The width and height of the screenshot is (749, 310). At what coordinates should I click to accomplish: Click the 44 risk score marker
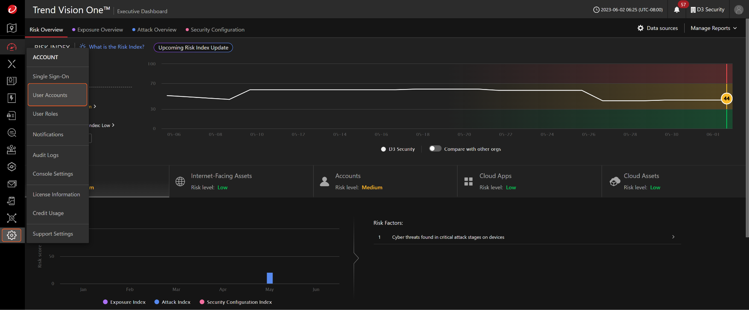tap(726, 99)
